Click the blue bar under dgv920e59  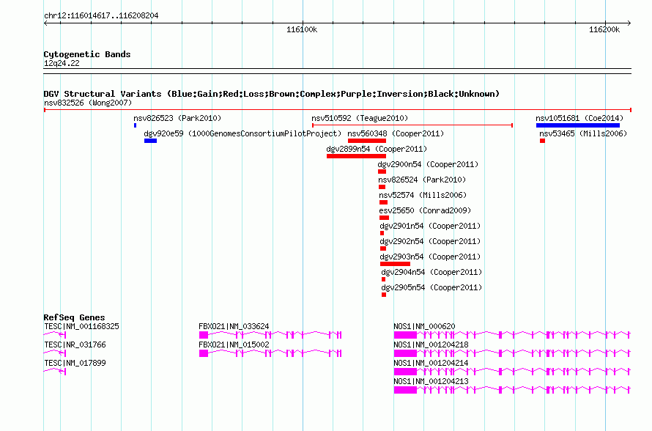point(150,141)
